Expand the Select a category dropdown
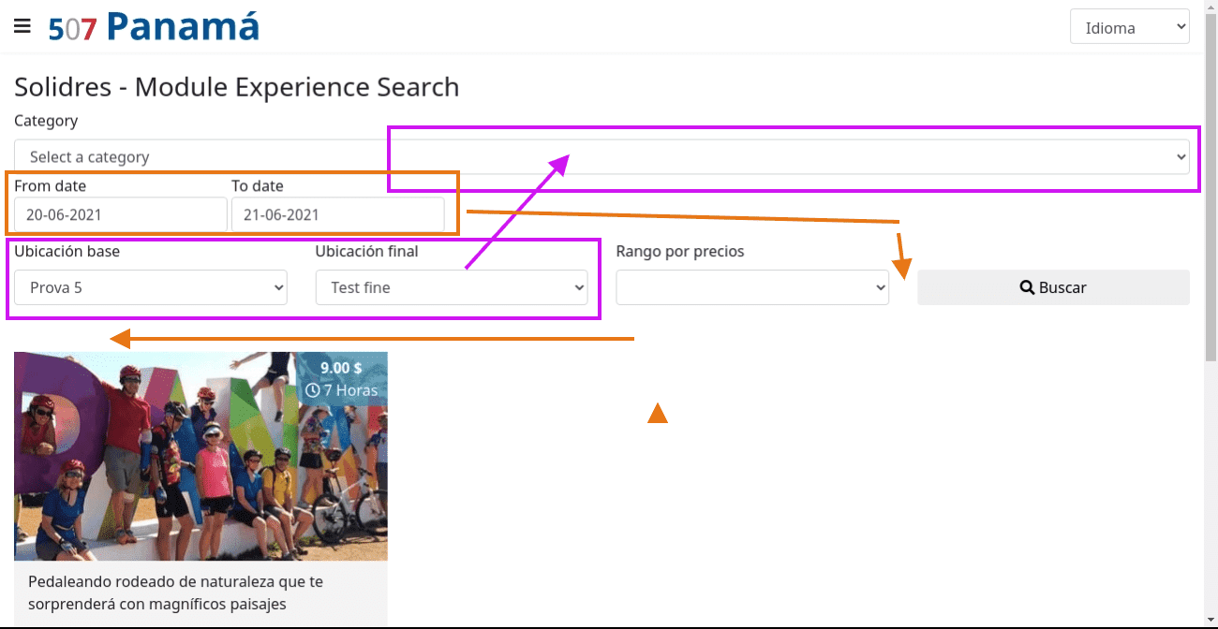 602,157
